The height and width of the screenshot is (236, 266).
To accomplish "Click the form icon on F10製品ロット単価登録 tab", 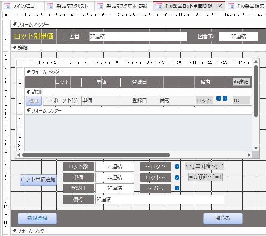I will pos(159,6).
